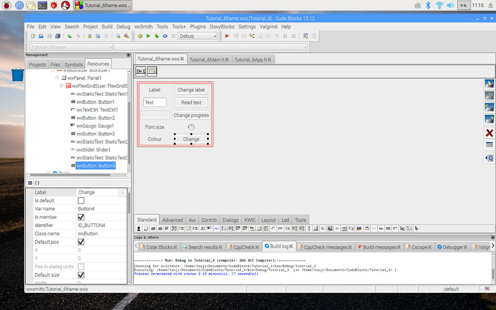The width and height of the screenshot is (496, 310).
Task: Open the wxSmith menu
Action: (x=143, y=27)
